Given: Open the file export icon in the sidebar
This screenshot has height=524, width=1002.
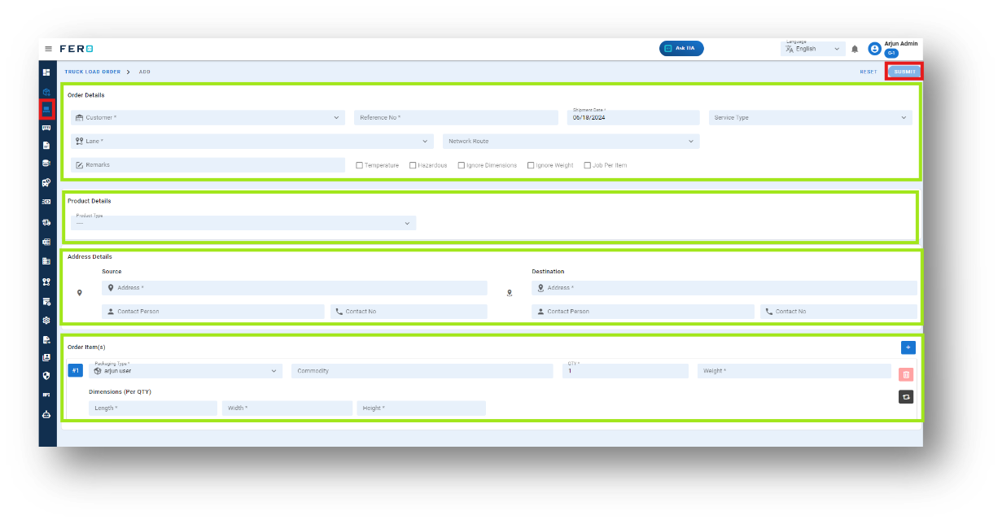Looking at the screenshot, I should point(46,340).
